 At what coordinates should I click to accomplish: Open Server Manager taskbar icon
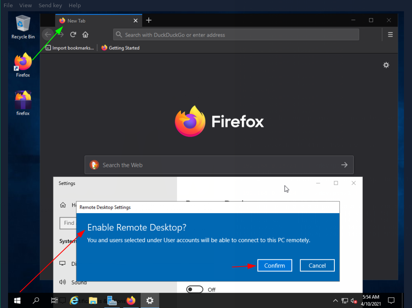point(112,300)
